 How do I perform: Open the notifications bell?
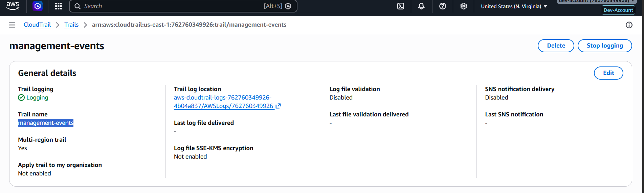point(421,6)
